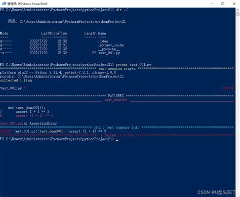Click at the final prompt cursor

(x=117, y=140)
